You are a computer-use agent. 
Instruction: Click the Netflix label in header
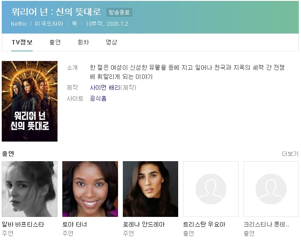point(19,24)
